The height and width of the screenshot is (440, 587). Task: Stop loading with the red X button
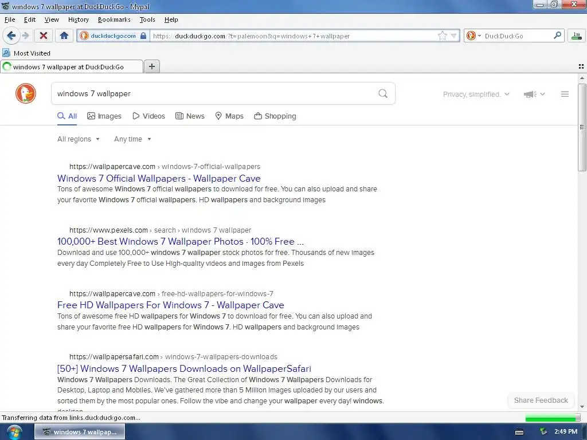(44, 36)
